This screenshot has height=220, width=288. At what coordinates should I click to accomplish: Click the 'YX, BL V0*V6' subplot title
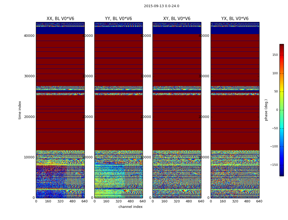point(235,19)
